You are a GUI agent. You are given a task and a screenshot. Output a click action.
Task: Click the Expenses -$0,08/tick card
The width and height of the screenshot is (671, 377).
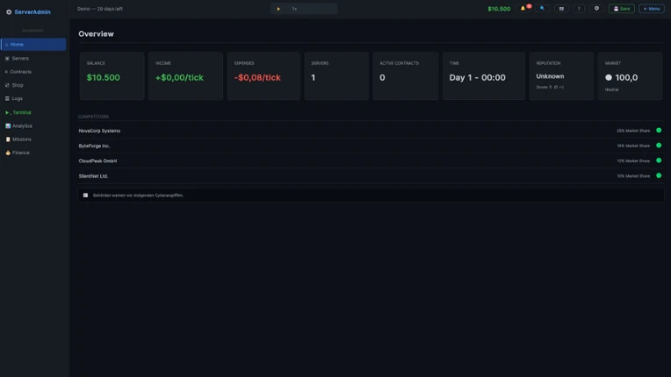click(x=263, y=76)
